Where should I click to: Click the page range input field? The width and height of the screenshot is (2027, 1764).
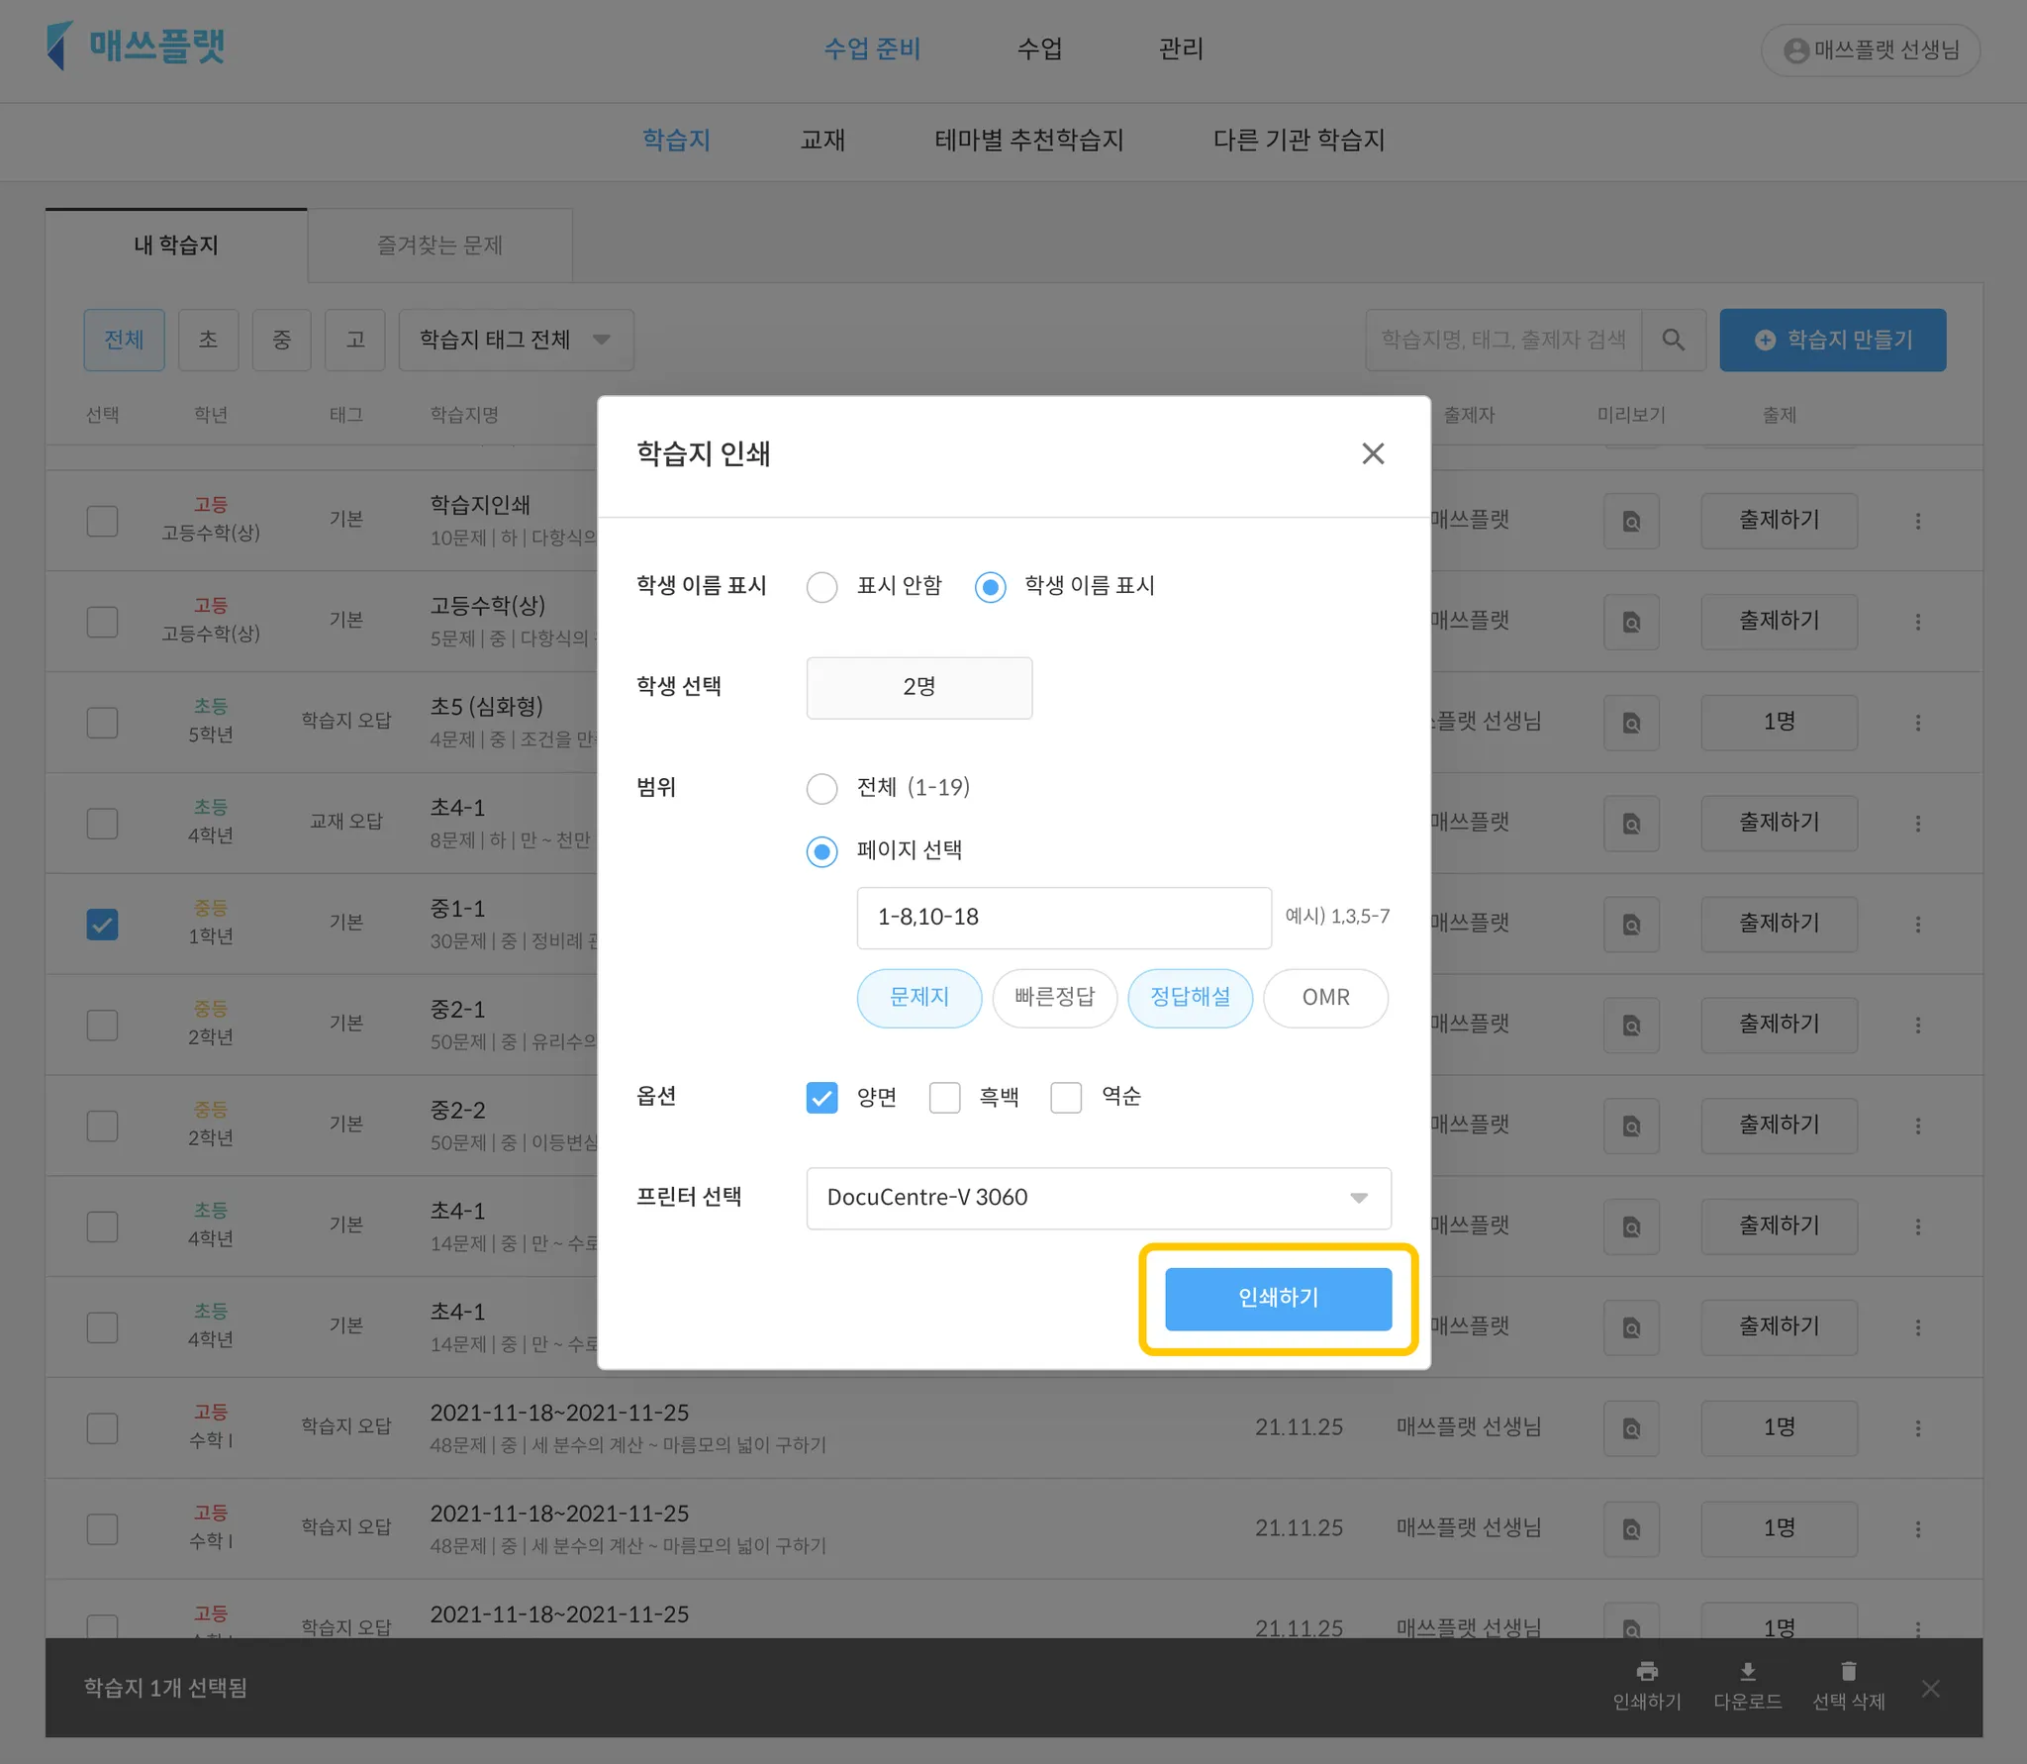1063,918
